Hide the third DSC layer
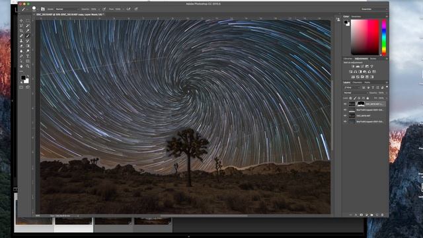423x238 pixels. pos(345,116)
